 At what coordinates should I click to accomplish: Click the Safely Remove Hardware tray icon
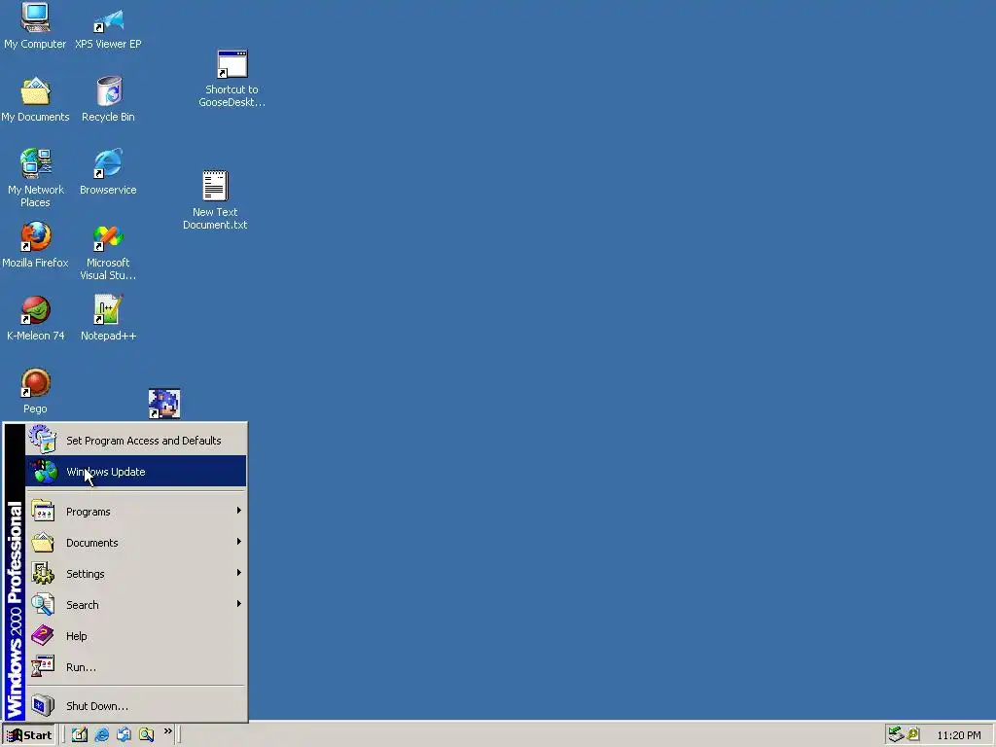pyautogui.click(x=896, y=735)
